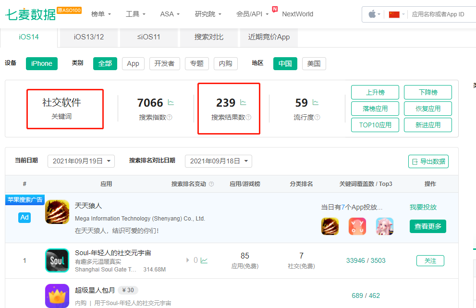Select the 中国 region filter
Image resolution: width=476 pixels, height=308 pixels.
(x=285, y=63)
